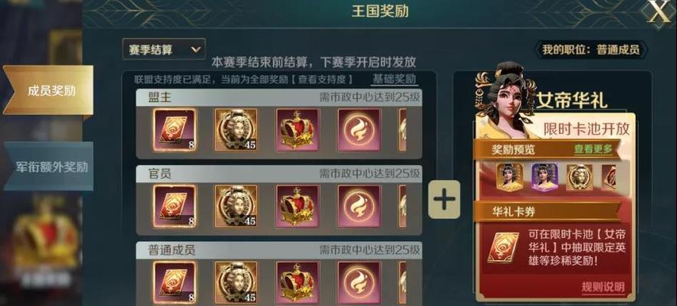Click 查看更多 in reward preview
Image resolution: width=677 pixels, height=306 pixels.
[x=593, y=149]
